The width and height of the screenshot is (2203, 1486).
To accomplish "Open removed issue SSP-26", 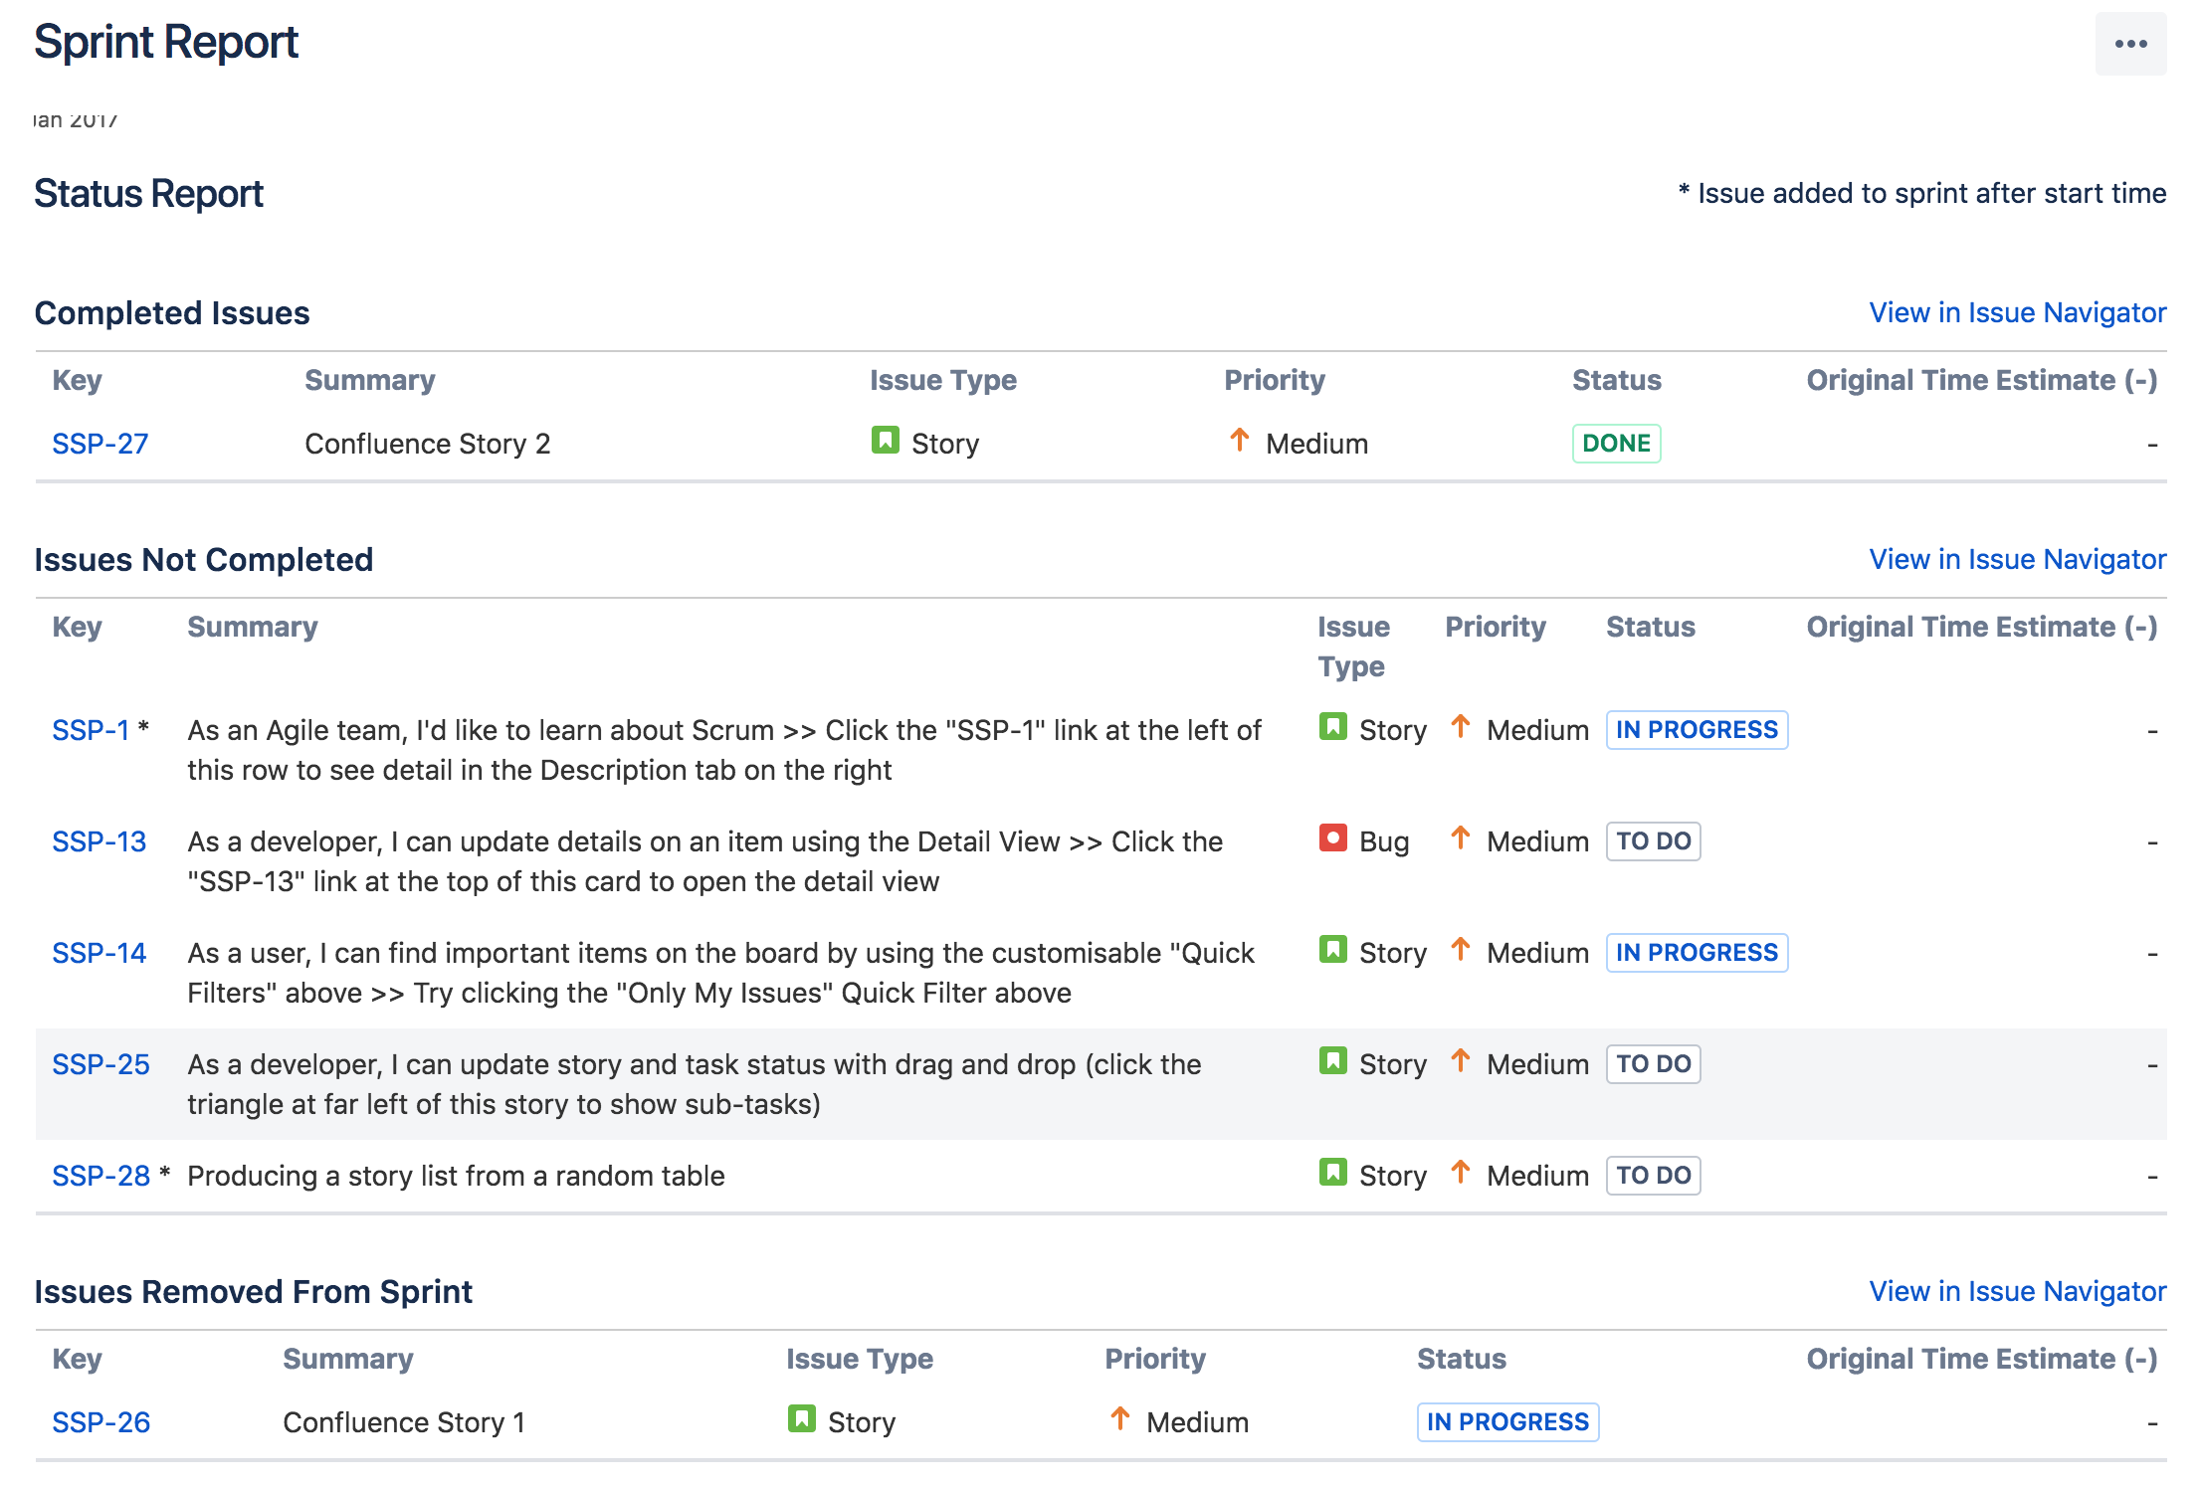I will (x=100, y=1422).
